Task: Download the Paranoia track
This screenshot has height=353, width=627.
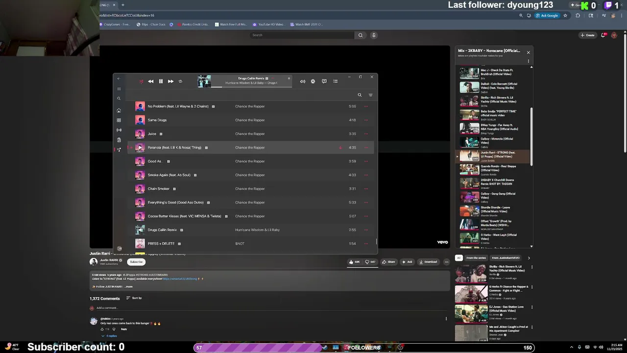Action: click(340, 148)
